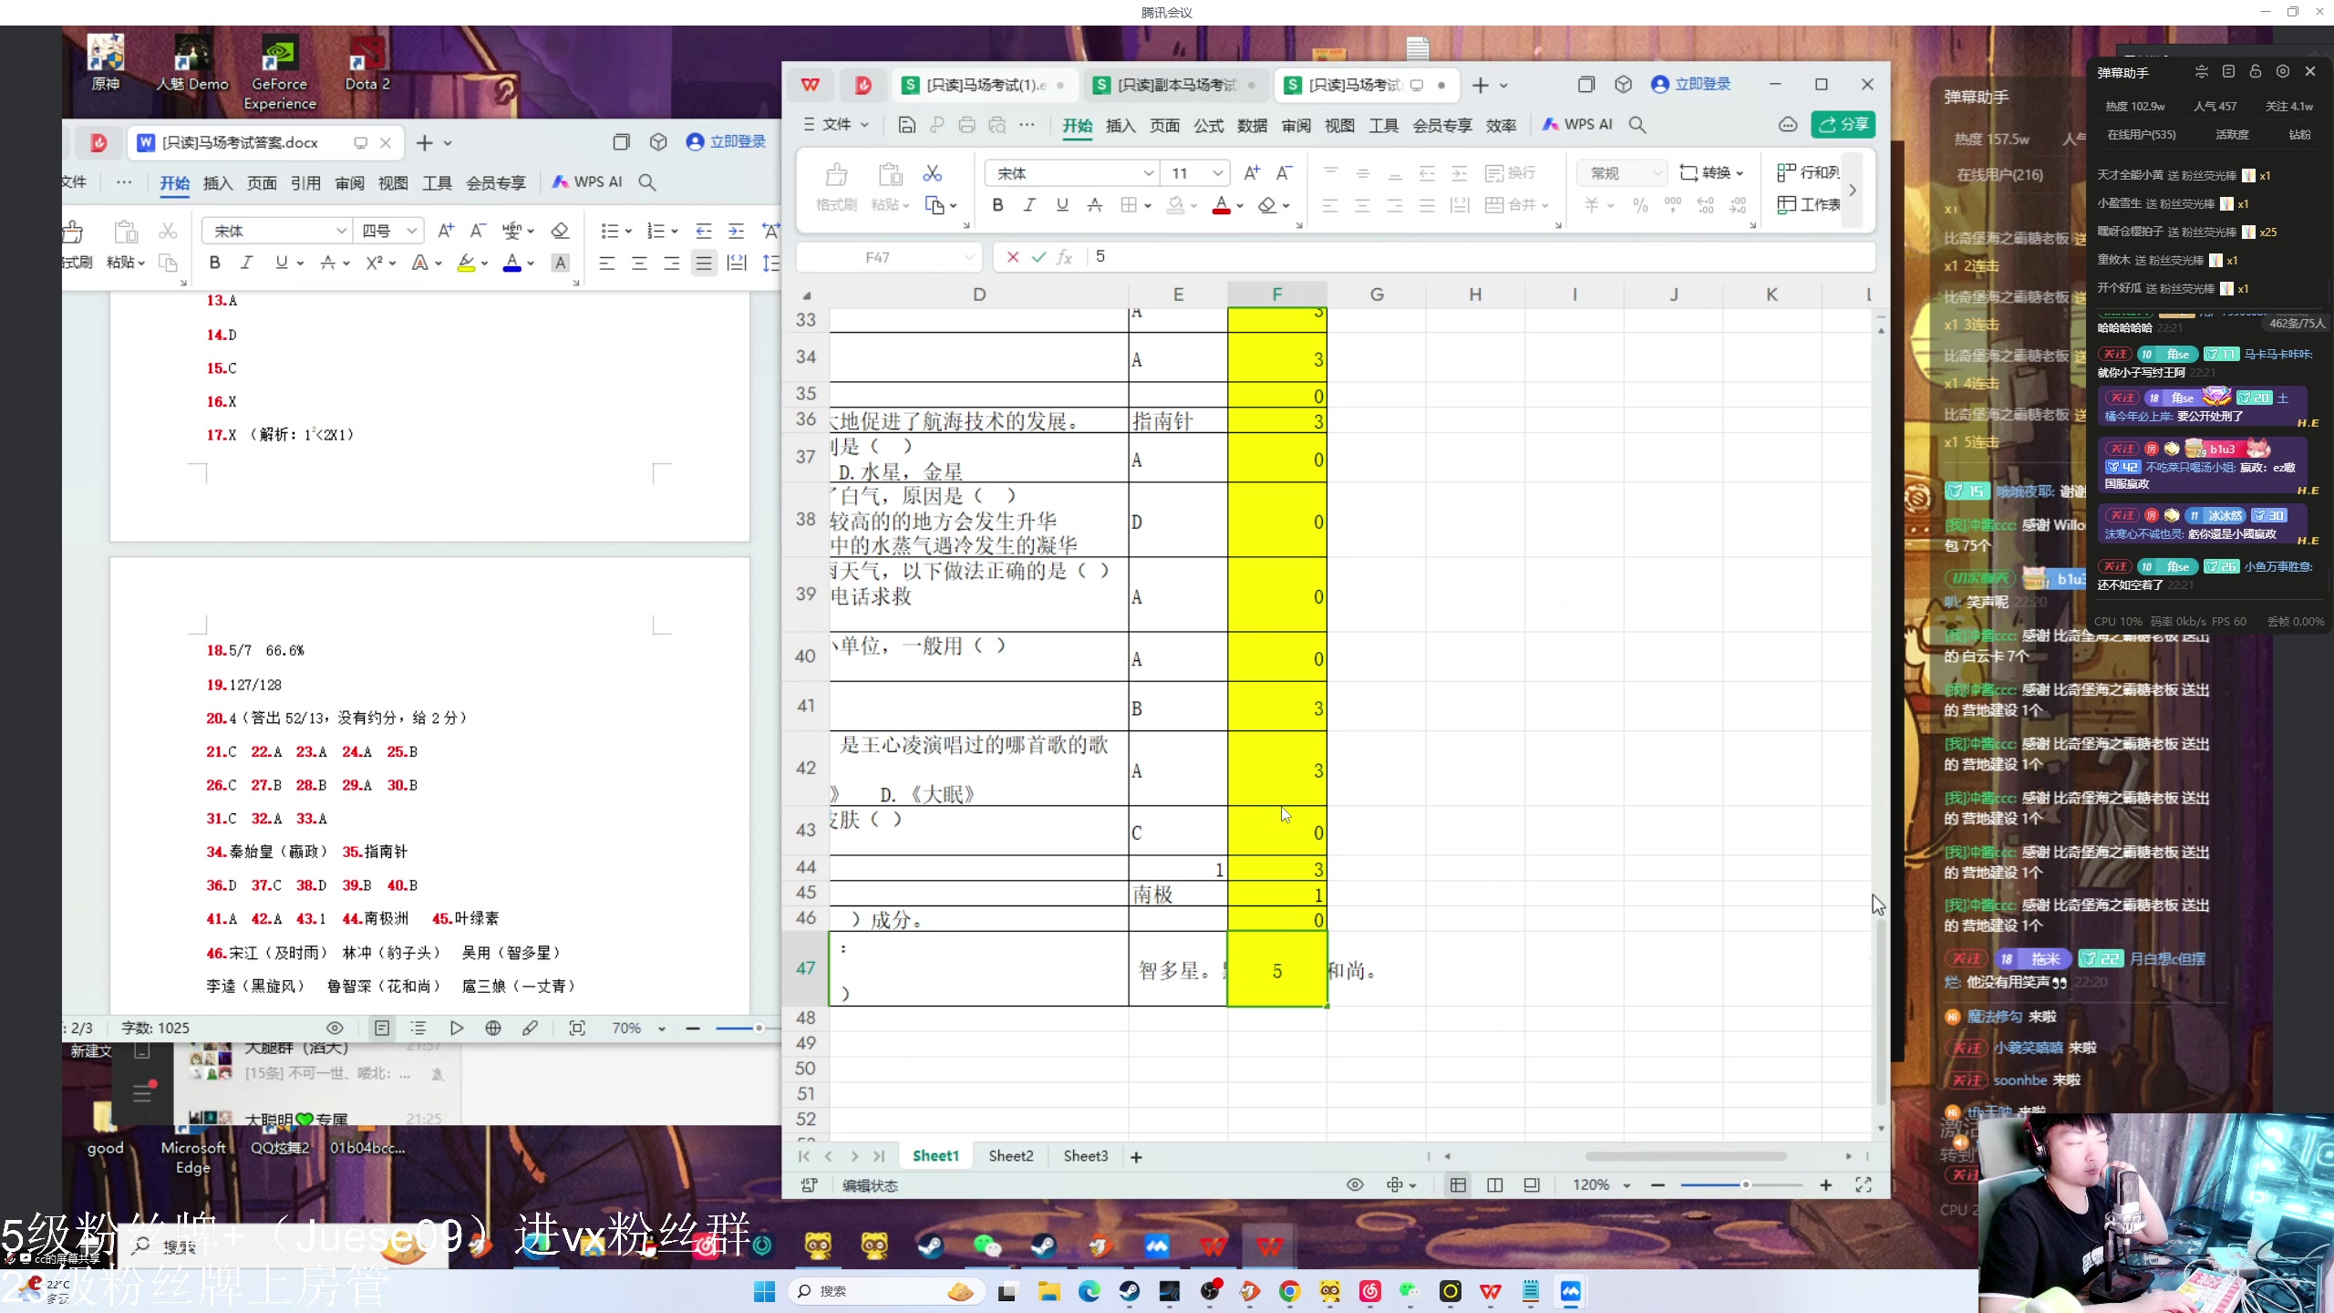Open the 公式 ribbon tab in spreadsheet
Image resolution: width=2334 pixels, height=1313 pixels.
point(1208,125)
